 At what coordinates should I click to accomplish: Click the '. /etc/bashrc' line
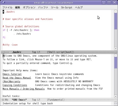22,34
